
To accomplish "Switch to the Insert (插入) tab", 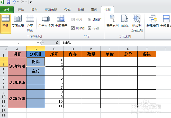I will (x=34, y=10).
